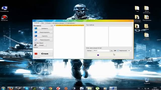Click the Добавить account button
Viewport: 161px width, 90px height.
(x=43, y=28)
